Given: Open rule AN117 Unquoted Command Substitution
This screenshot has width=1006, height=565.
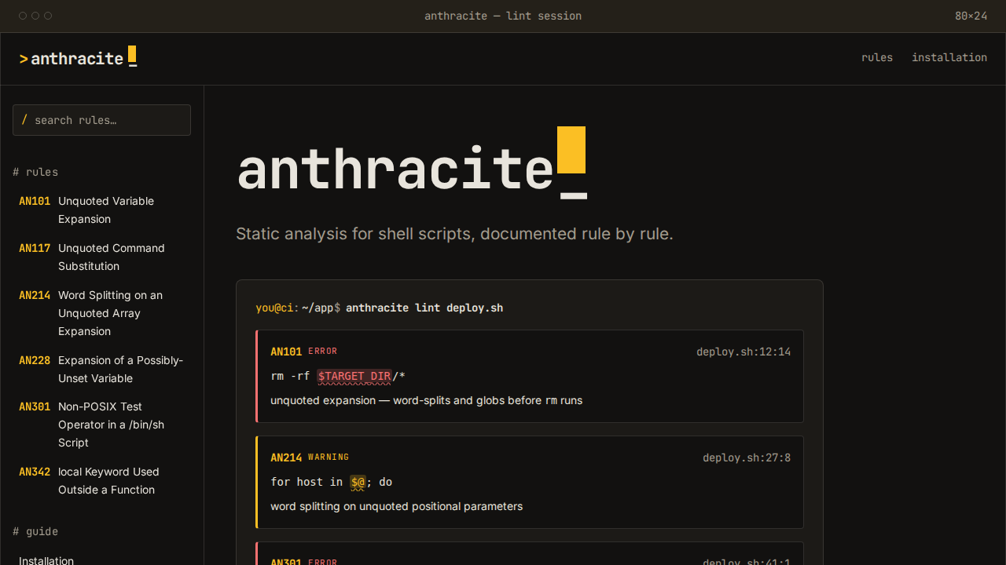Looking at the screenshot, I should (x=101, y=257).
